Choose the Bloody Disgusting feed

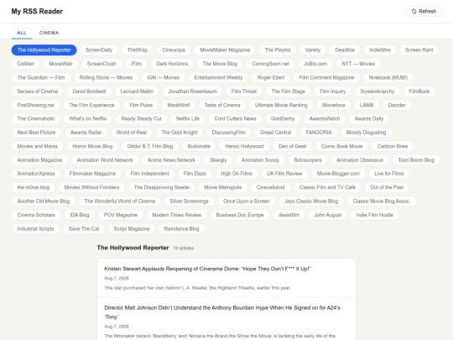click(366, 133)
